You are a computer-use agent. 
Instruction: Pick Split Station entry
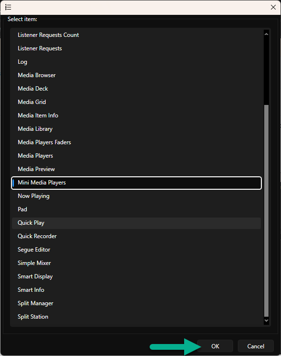136,317
